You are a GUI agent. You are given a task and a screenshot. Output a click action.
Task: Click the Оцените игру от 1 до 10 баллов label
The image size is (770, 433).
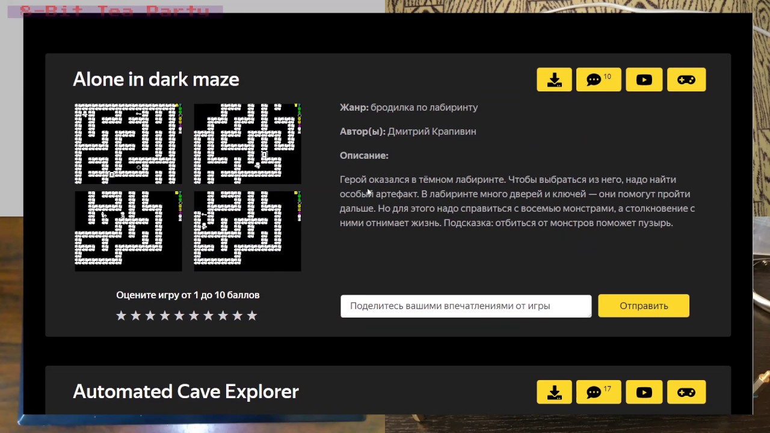[x=188, y=295]
